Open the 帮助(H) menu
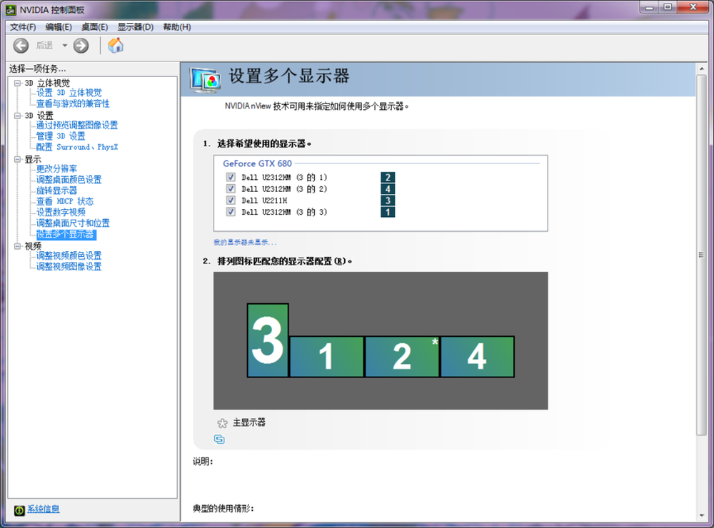Image resolution: width=714 pixels, height=528 pixels. (x=177, y=27)
